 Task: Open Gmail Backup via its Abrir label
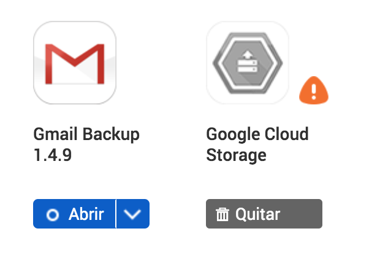pyautogui.click(x=86, y=214)
